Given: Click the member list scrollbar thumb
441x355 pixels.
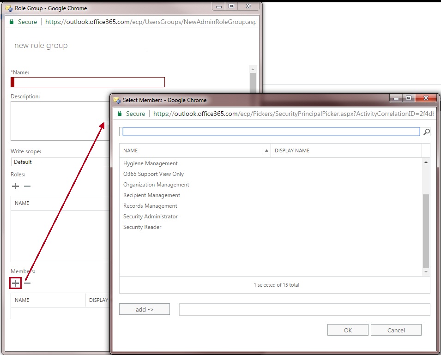Looking at the screenshot, I should tap(426, 231).
